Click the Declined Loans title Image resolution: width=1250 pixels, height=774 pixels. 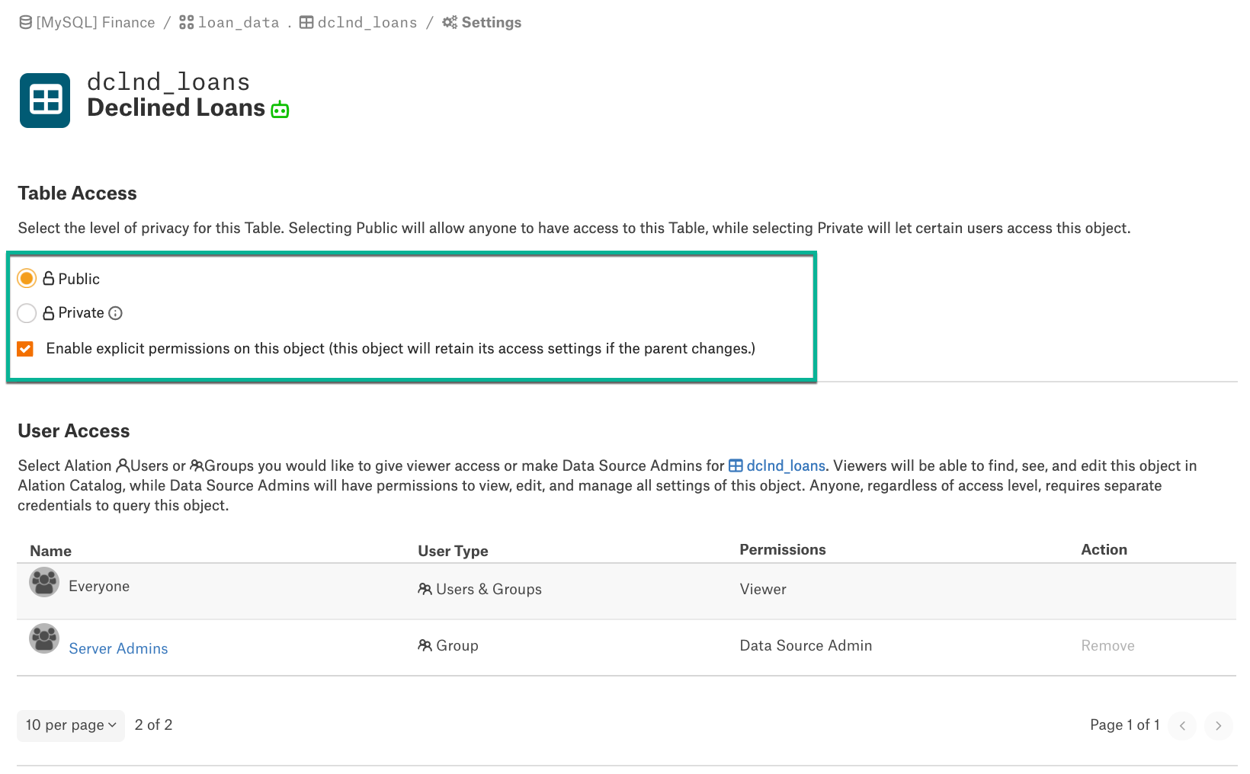176,107
